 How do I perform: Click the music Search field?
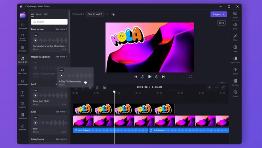(x=49, y=22)
